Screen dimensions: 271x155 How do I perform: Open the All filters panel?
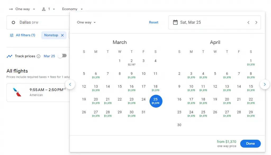22,35
